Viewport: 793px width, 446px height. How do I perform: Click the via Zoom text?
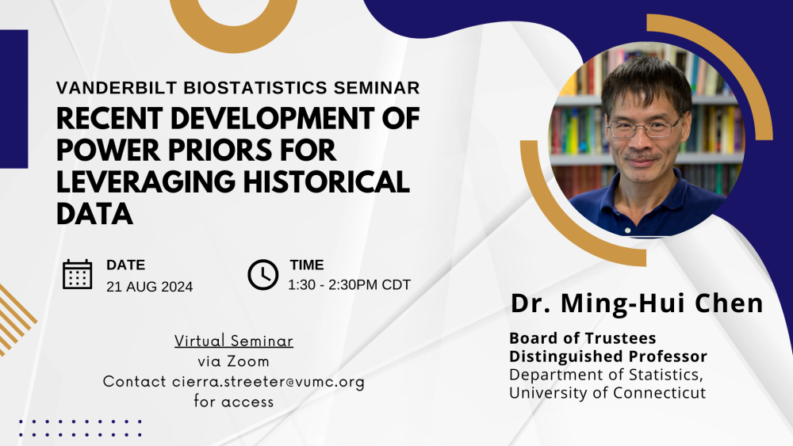point(233,361)
